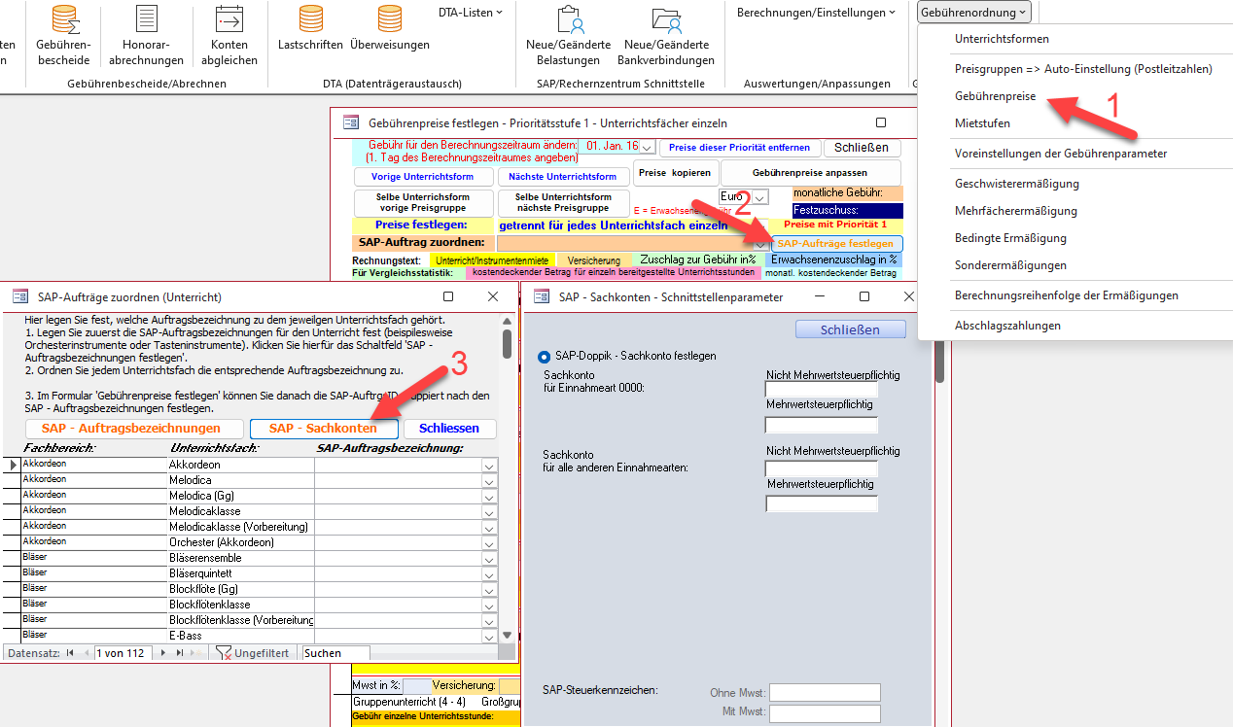
Task: Toggle the Ungefiltert filter indicator
Action: (252, 653)
